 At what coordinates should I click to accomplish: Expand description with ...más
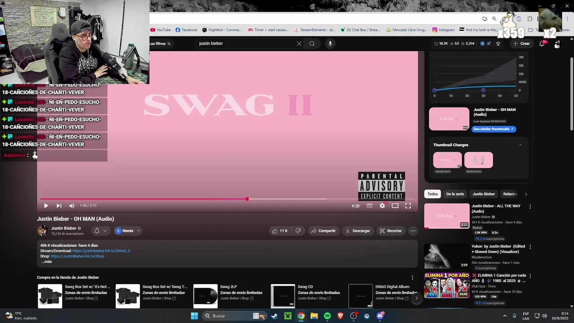pos(47,262)
